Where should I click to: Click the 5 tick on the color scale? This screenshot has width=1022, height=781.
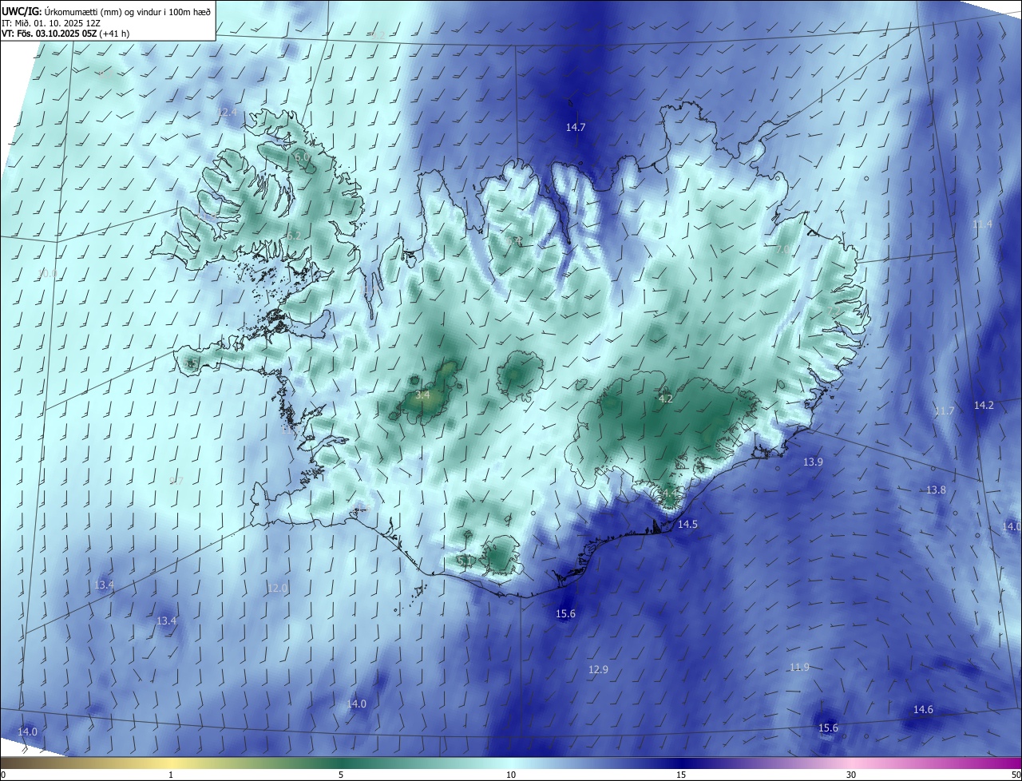[341, 775]
